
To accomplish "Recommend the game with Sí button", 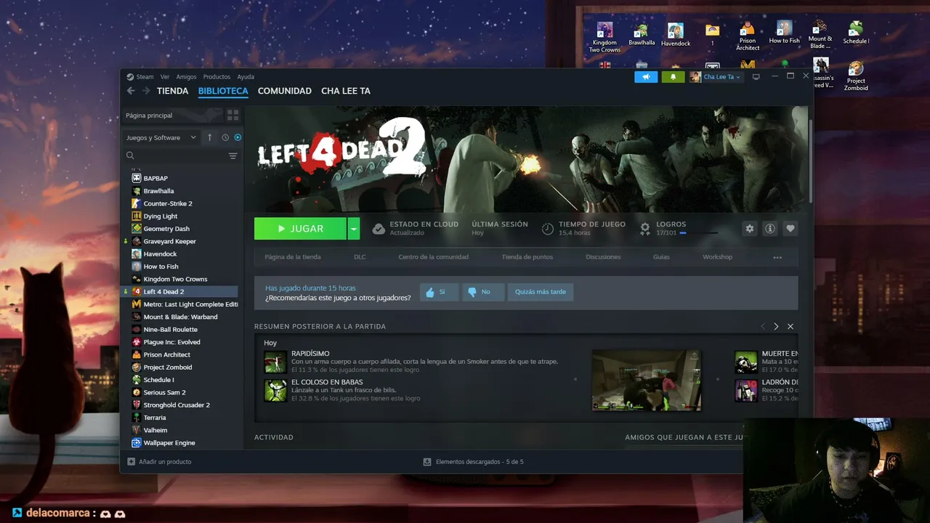I will coord(439,292).
